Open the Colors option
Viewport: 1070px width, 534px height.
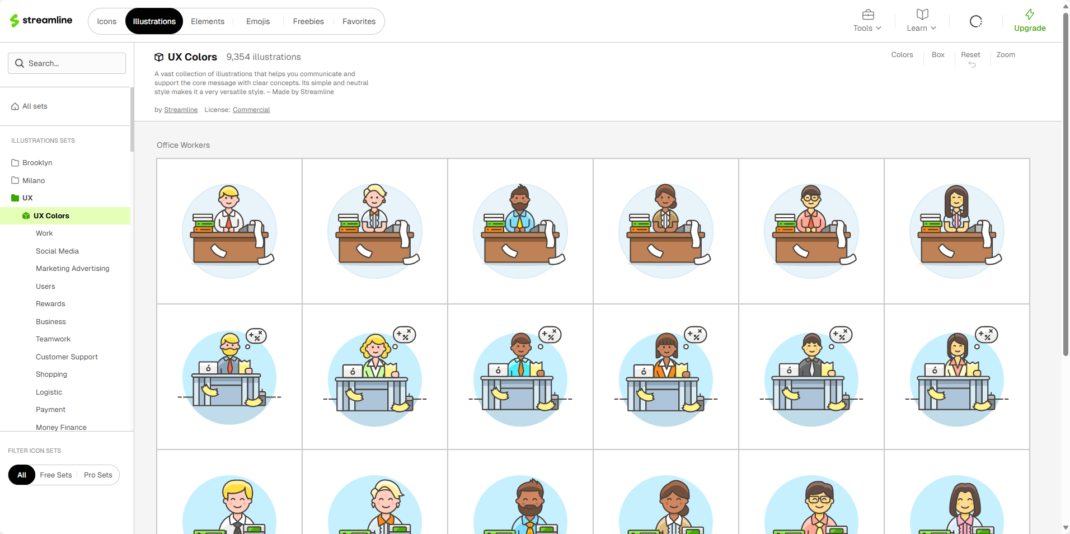902,55
